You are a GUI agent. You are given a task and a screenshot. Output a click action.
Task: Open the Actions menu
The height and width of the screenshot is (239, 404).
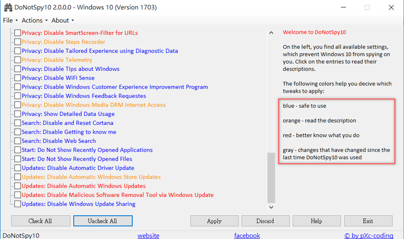pyautogui.click(x=34, y=20)
